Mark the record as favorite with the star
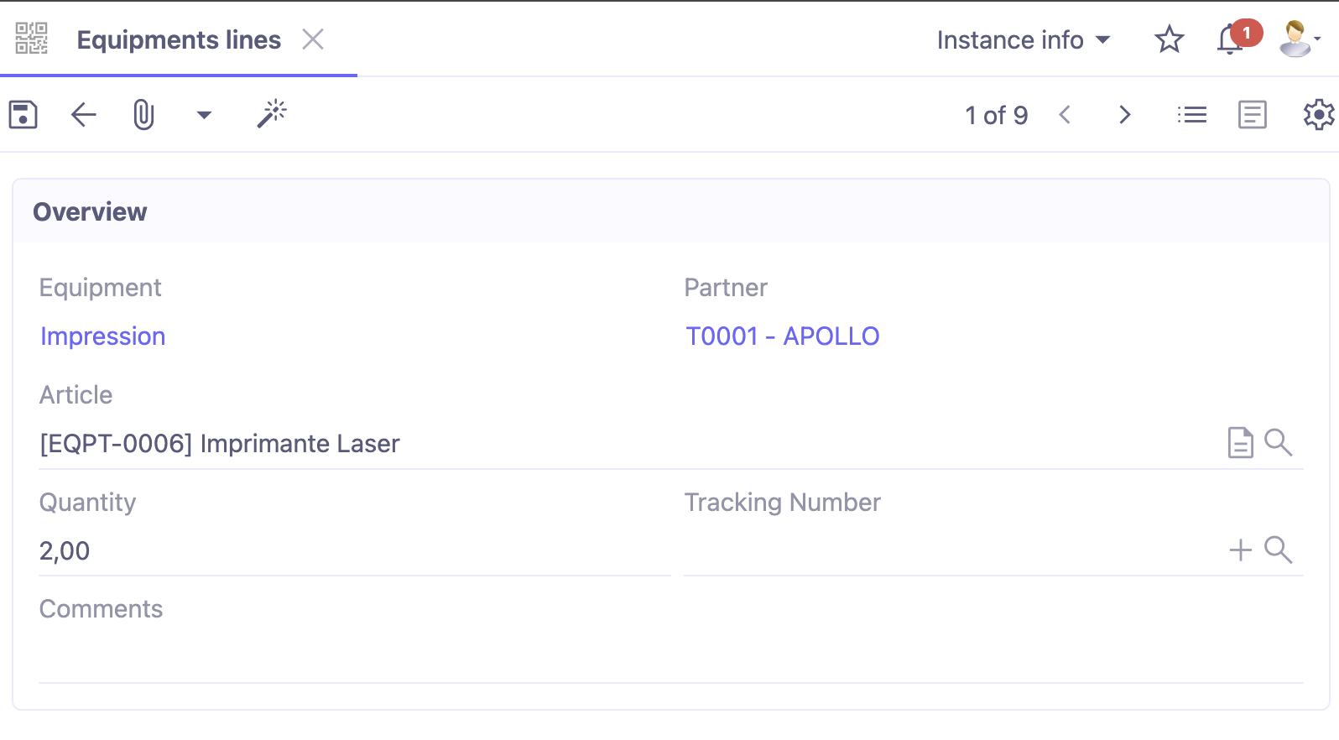This screenshot has height=740, width=1339. (x=1169, y=39)
